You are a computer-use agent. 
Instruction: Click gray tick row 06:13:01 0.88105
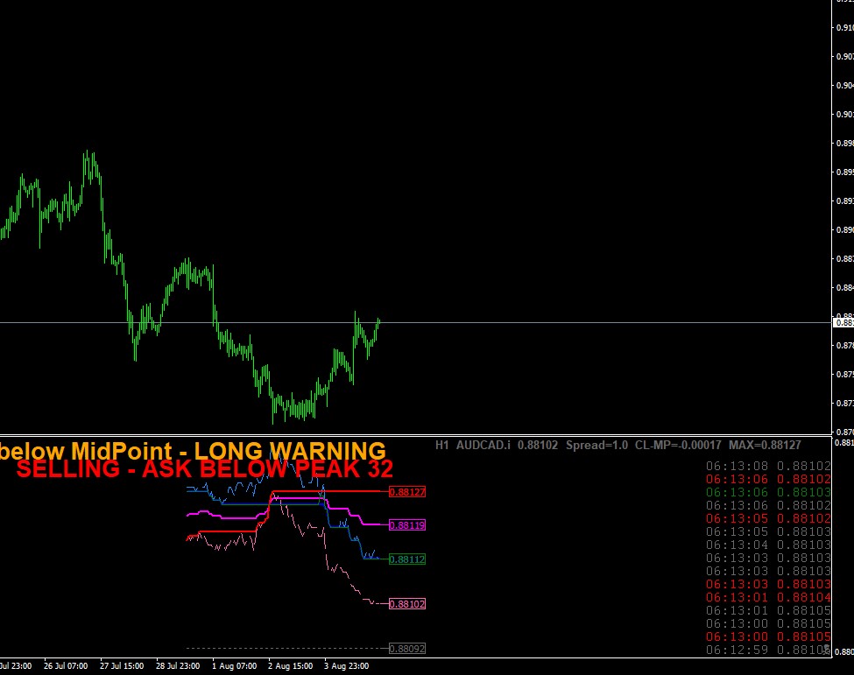click(x=768, y=610)
